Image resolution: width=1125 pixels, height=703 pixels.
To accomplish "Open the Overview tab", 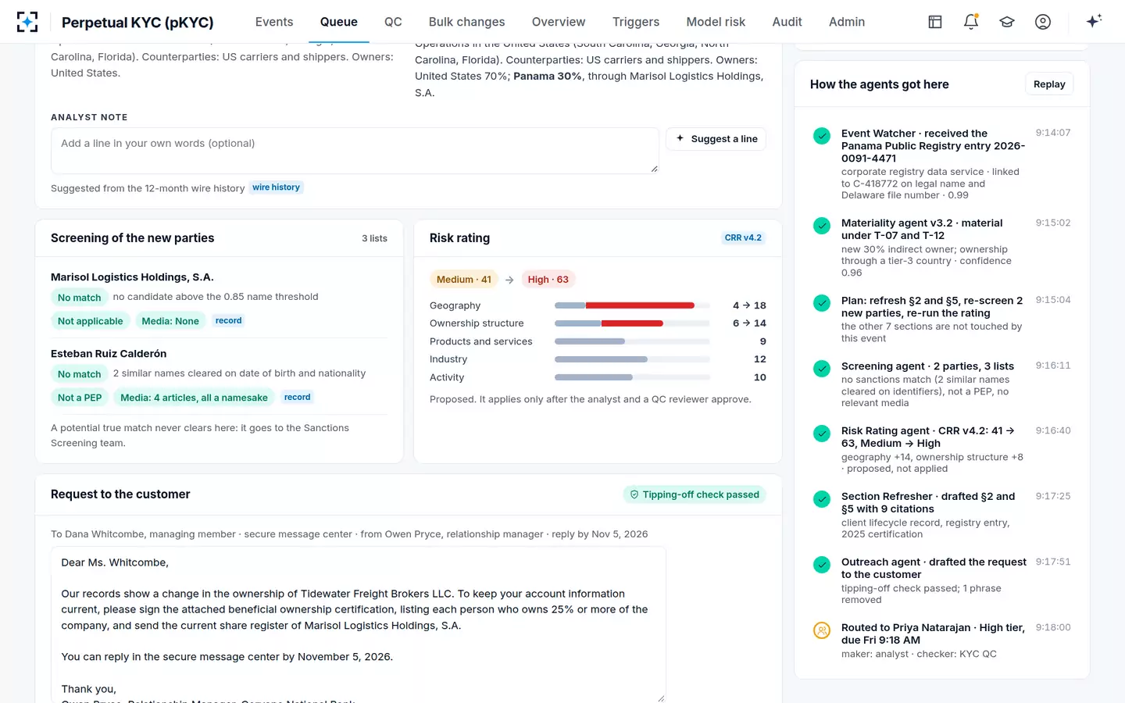I will click(559, 22).
